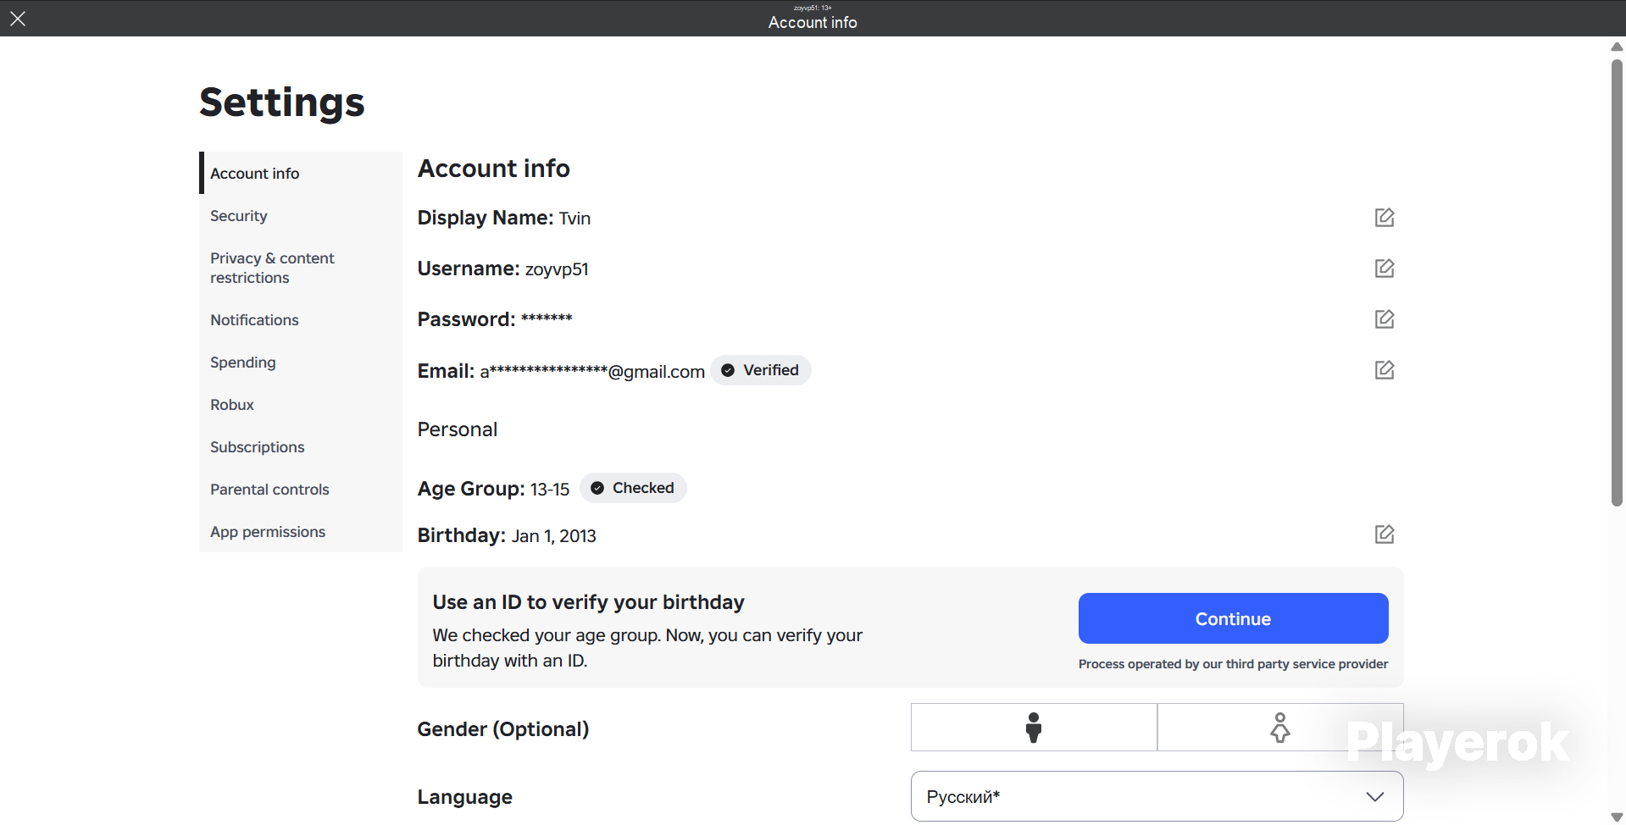1626x825 pixels.
Task: Edit the Email pencil icon
Action: point(1385,370)
